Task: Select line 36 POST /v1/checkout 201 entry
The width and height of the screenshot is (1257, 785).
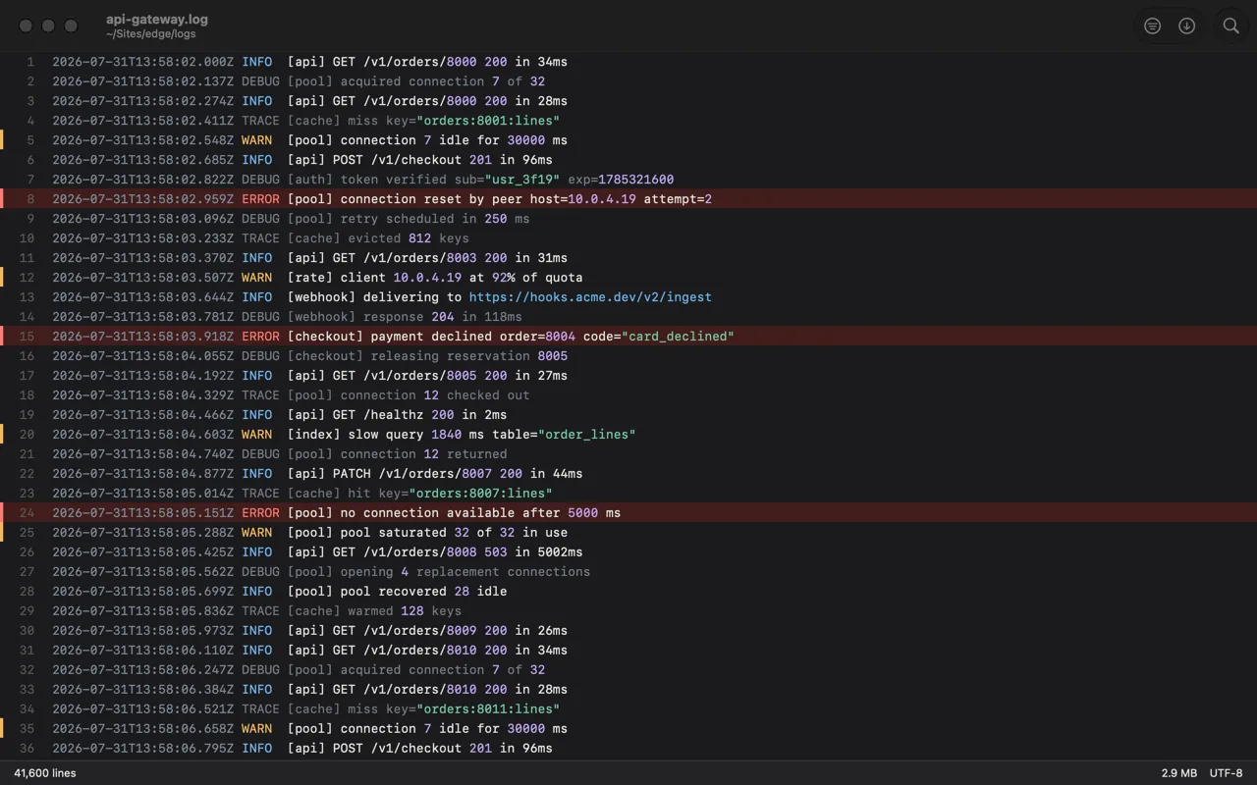Action: [x=628, y=749]
